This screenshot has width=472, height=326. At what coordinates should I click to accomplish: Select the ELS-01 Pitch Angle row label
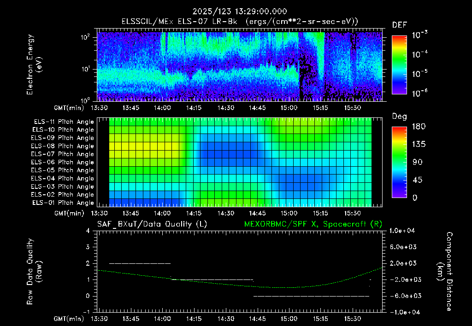coord(63,203)
